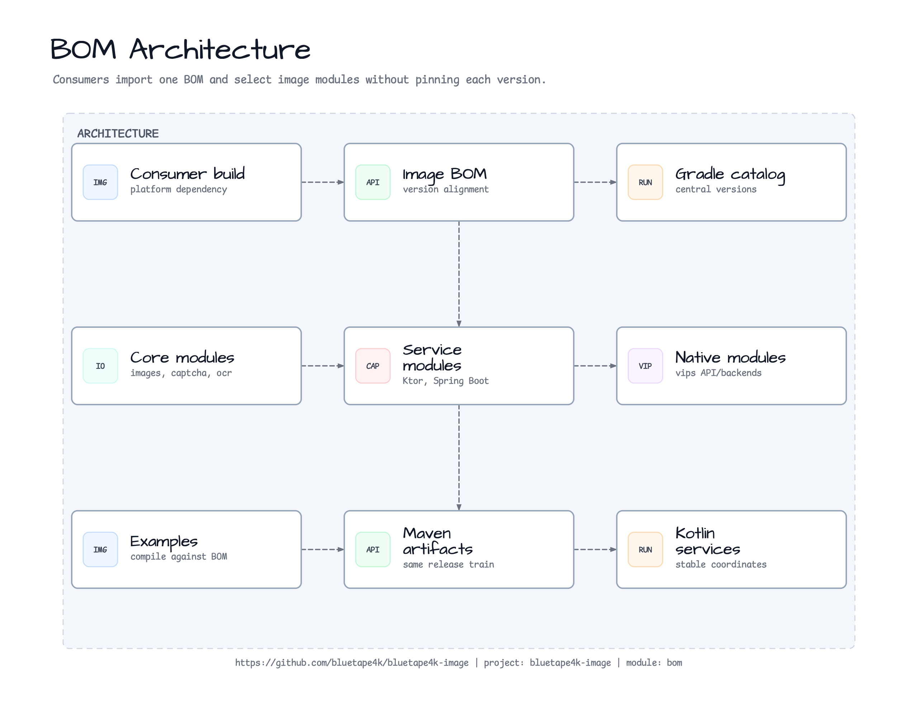Click the 'module: bom' footer text
918x703 pixels.
(x=654, y=663)
